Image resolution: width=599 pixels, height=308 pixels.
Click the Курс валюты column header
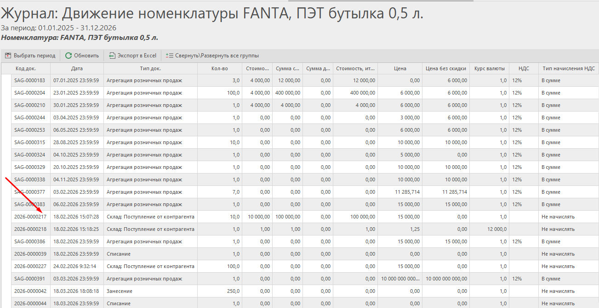(489, 68)
